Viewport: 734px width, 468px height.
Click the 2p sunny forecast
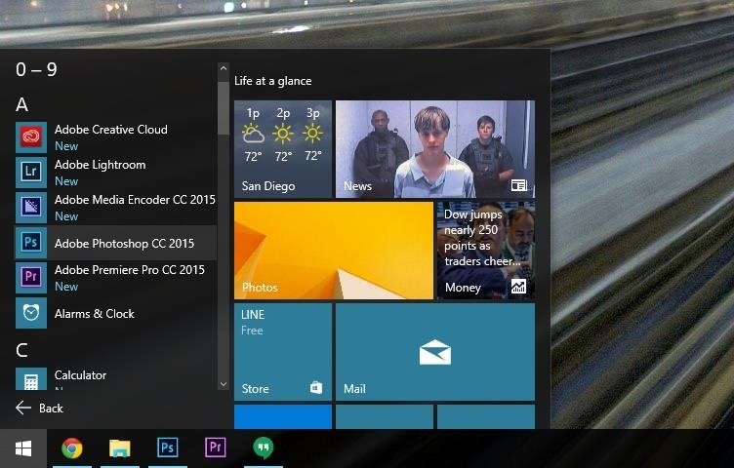pyautogui.click(x=283, y=135)
